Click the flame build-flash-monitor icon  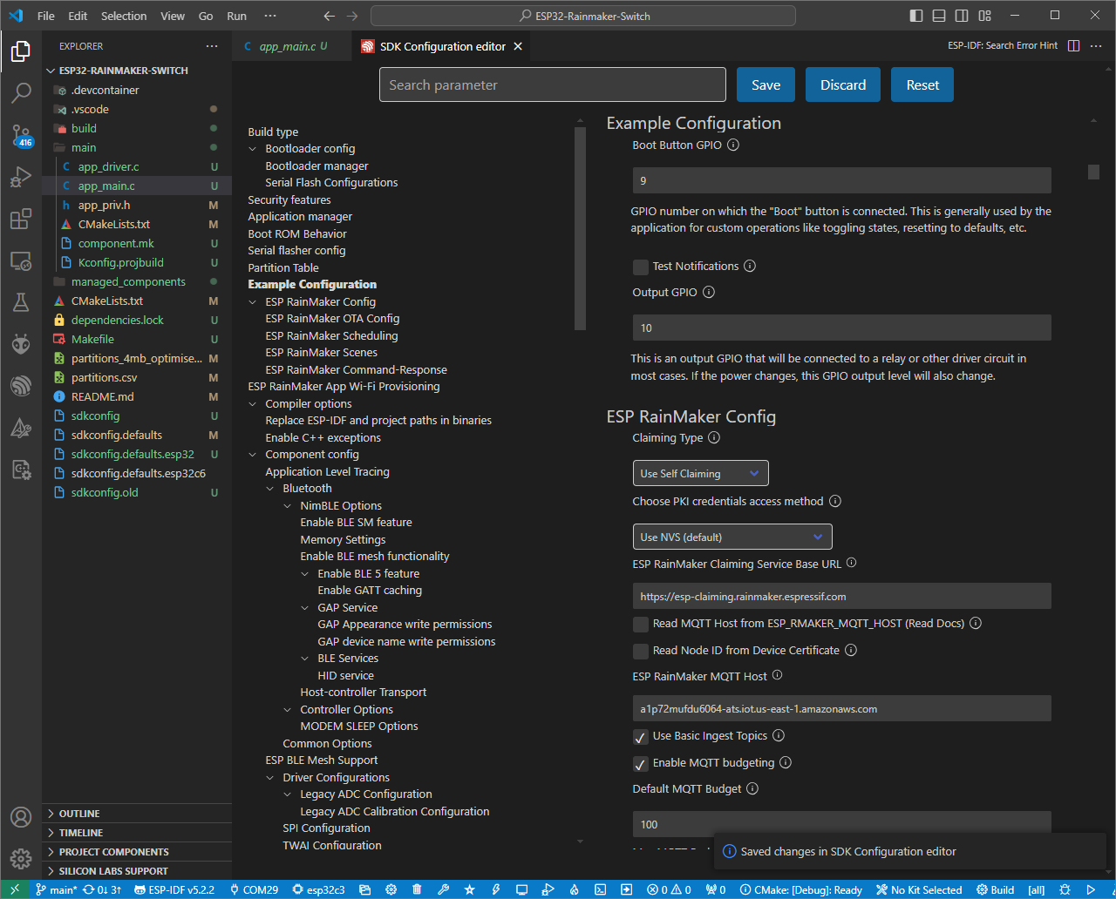click(574, 889)
